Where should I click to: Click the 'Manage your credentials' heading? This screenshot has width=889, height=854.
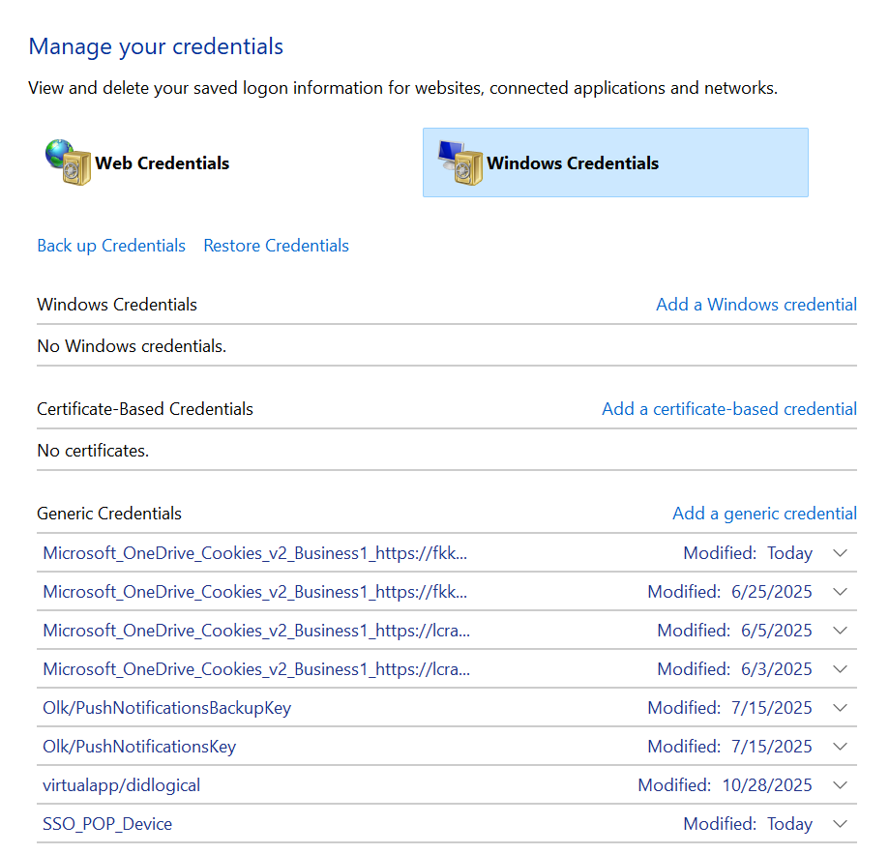pyautogui.click(x=156, y=46)
